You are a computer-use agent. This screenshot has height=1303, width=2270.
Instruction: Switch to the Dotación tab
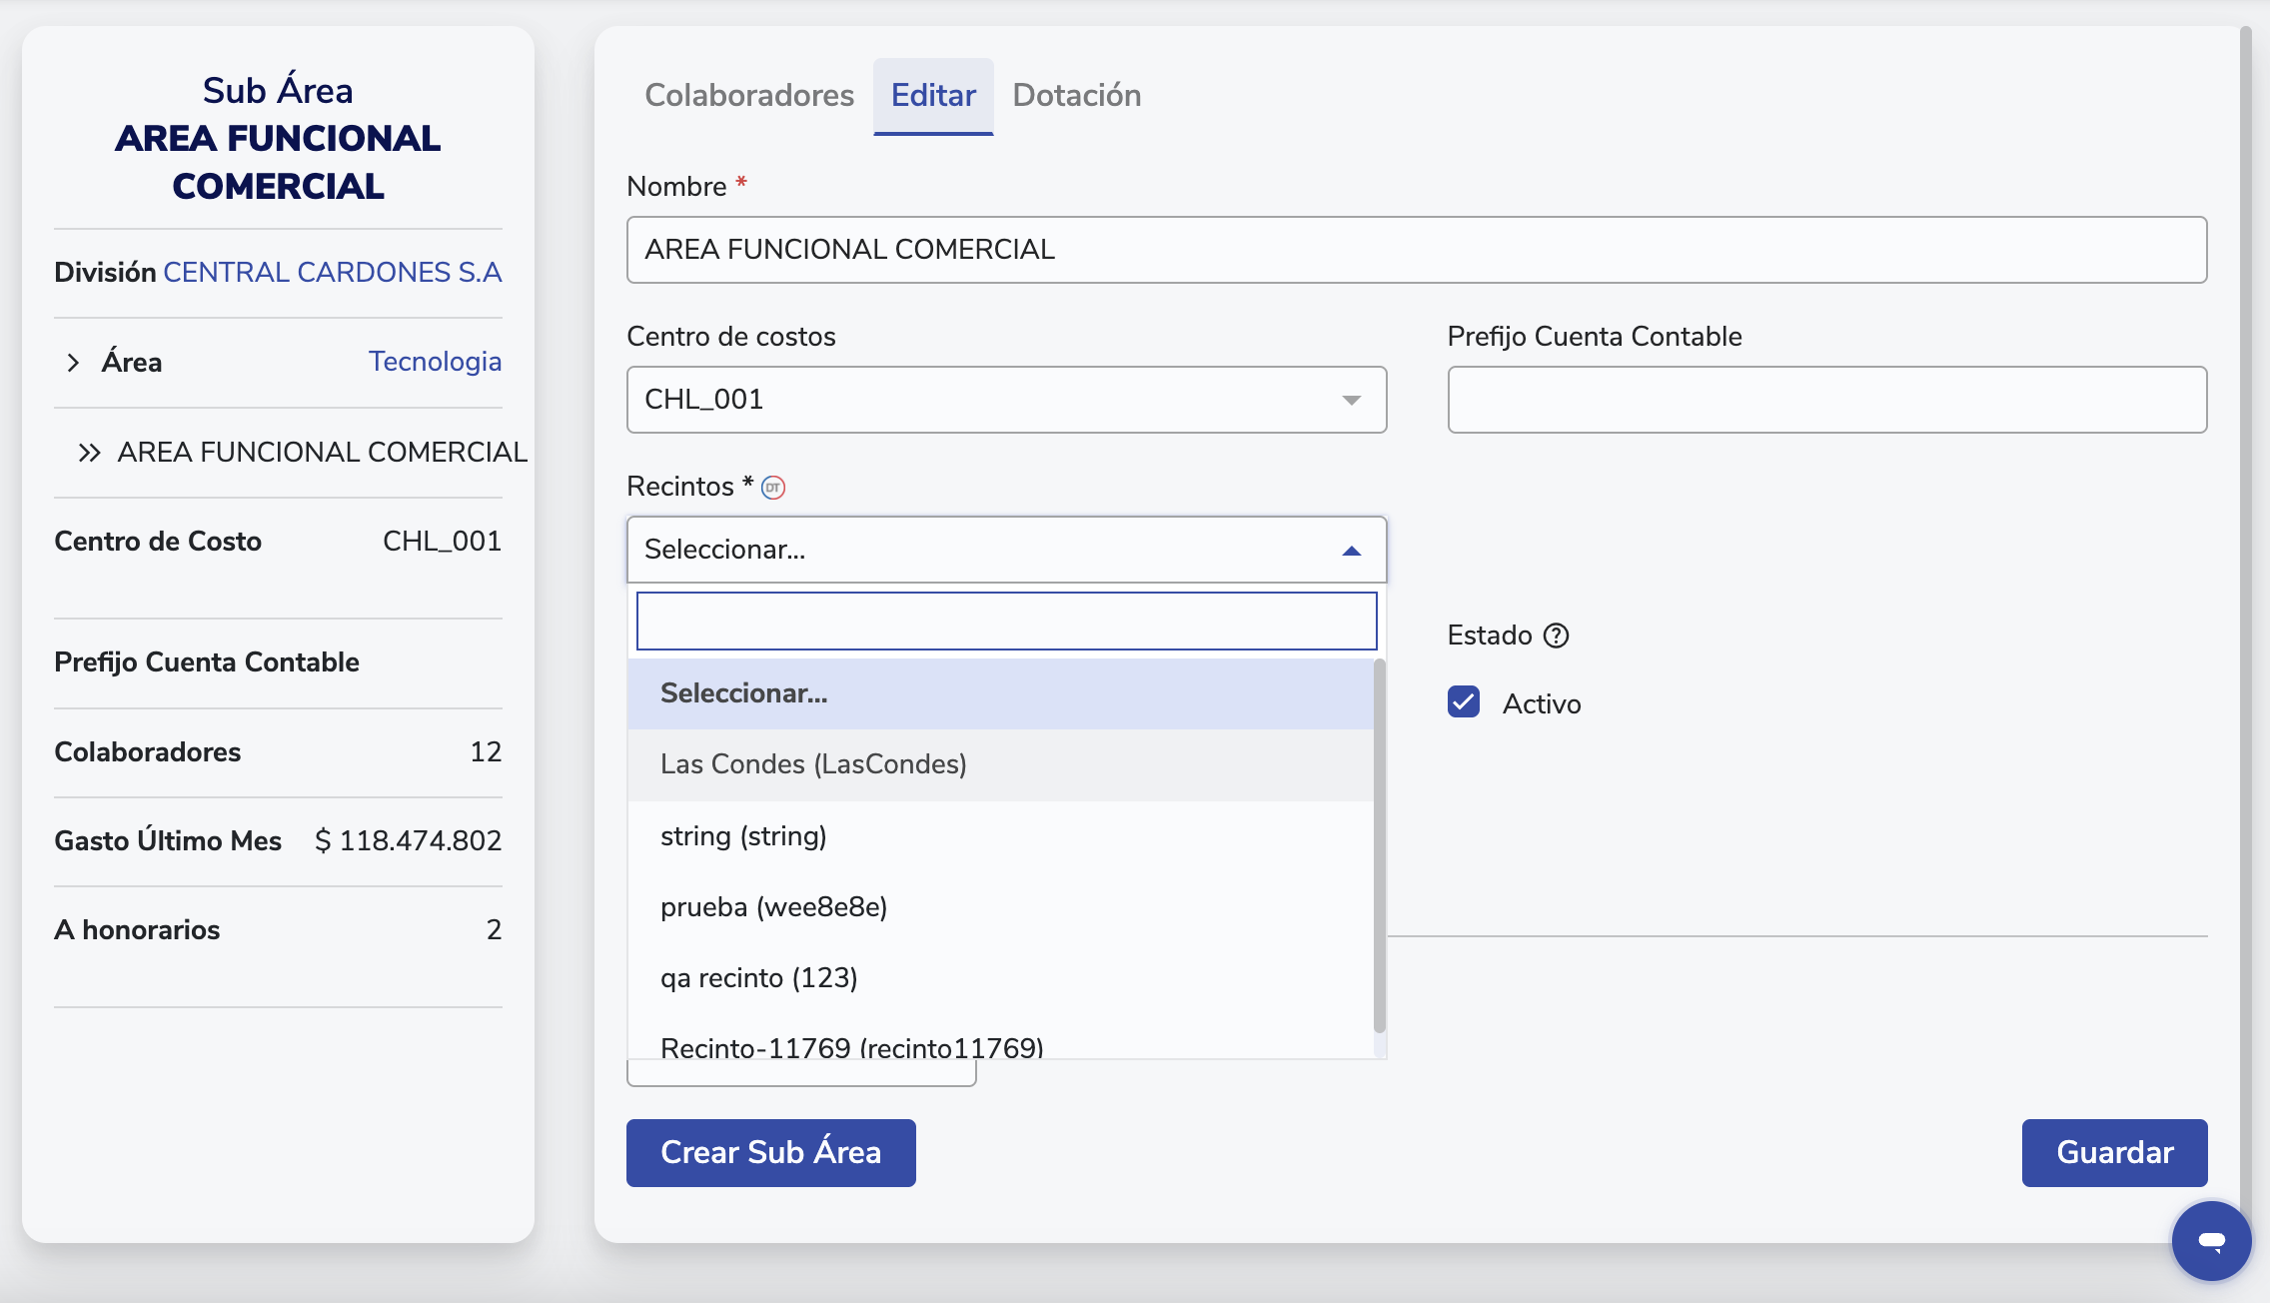coord(1076,96)
